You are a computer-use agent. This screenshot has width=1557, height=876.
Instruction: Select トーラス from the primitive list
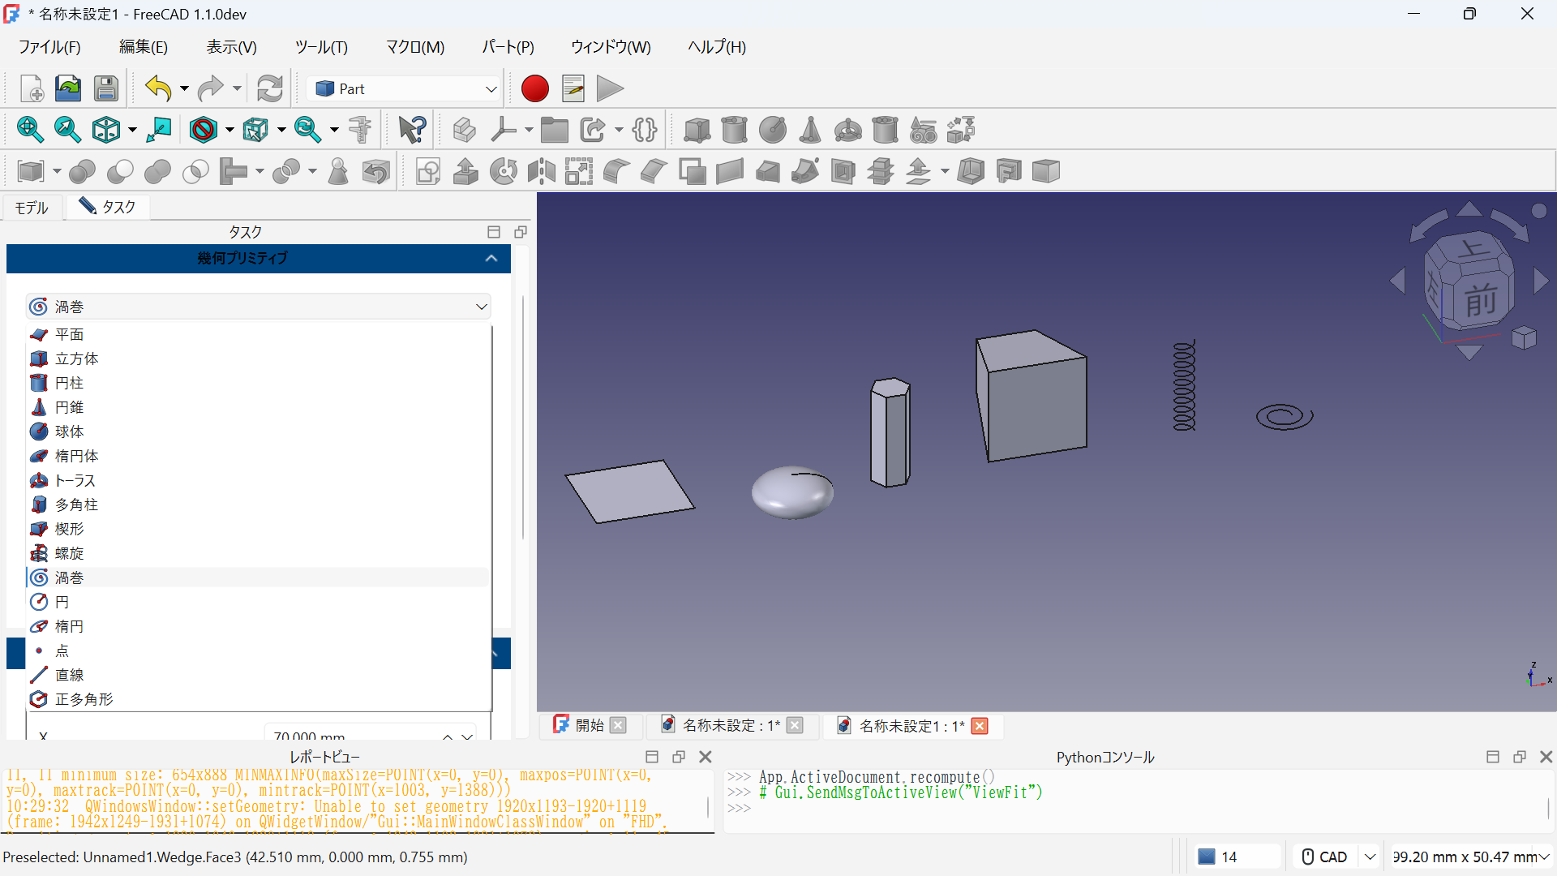coord(75,480)
